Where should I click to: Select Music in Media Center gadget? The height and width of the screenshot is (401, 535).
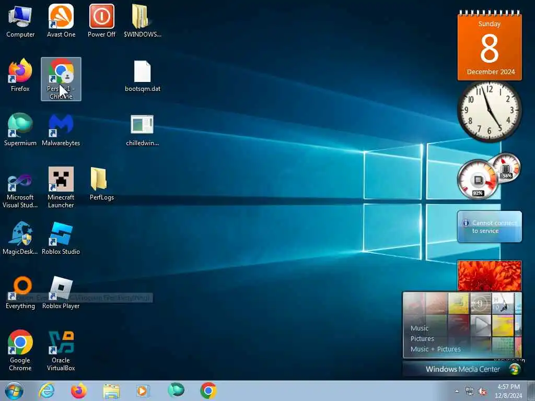[420, 328]
